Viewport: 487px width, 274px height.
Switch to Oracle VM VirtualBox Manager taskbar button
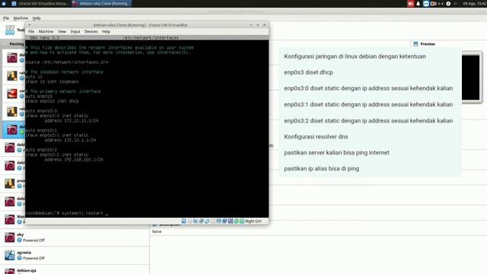pyautogui.click(x=40, y=4)
